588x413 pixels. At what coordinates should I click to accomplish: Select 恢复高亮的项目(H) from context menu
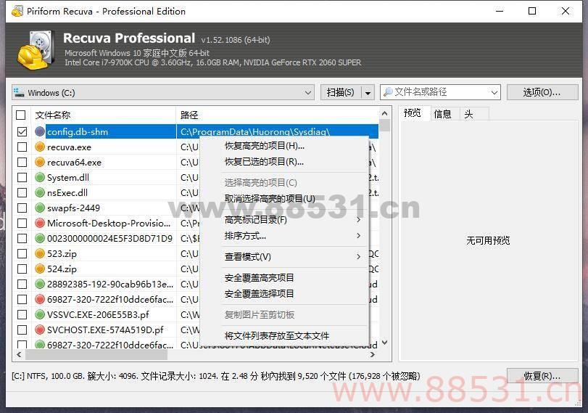point(284,146)
